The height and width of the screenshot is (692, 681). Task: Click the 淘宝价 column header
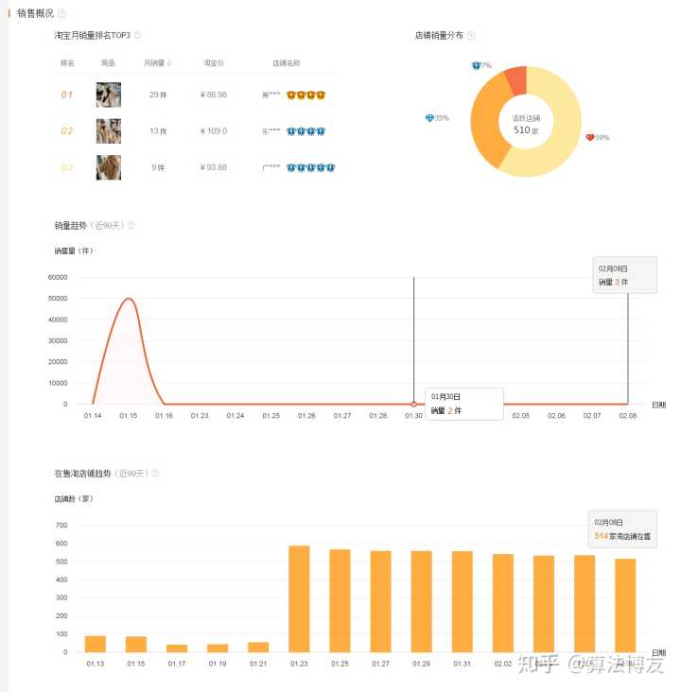click(214, 62)
